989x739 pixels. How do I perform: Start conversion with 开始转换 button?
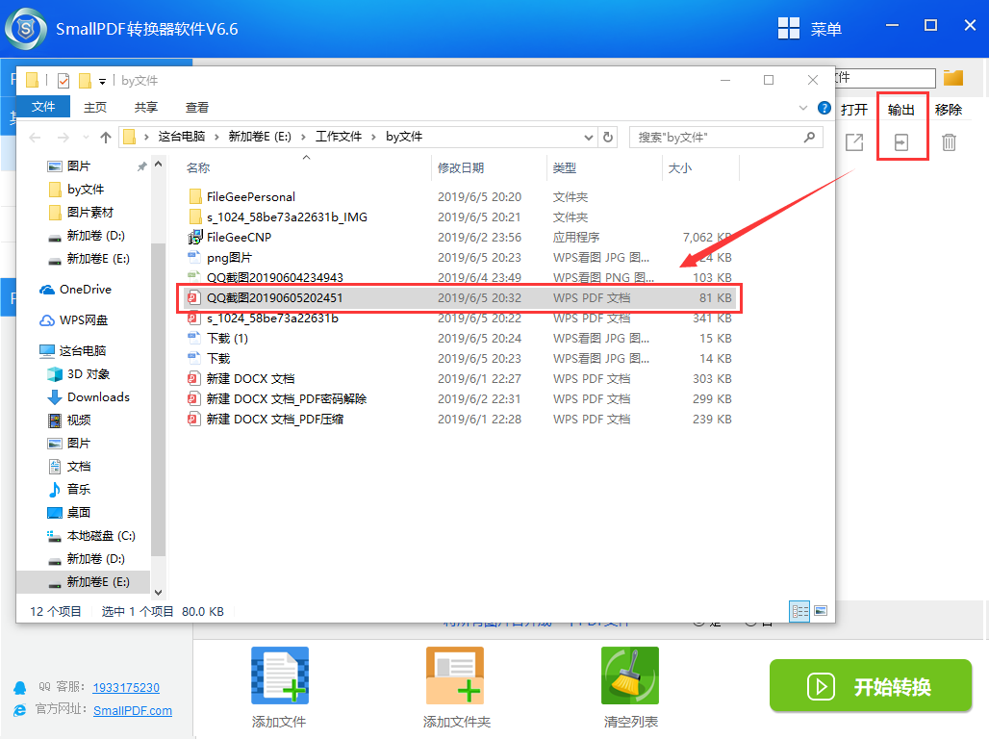(871, 686)
